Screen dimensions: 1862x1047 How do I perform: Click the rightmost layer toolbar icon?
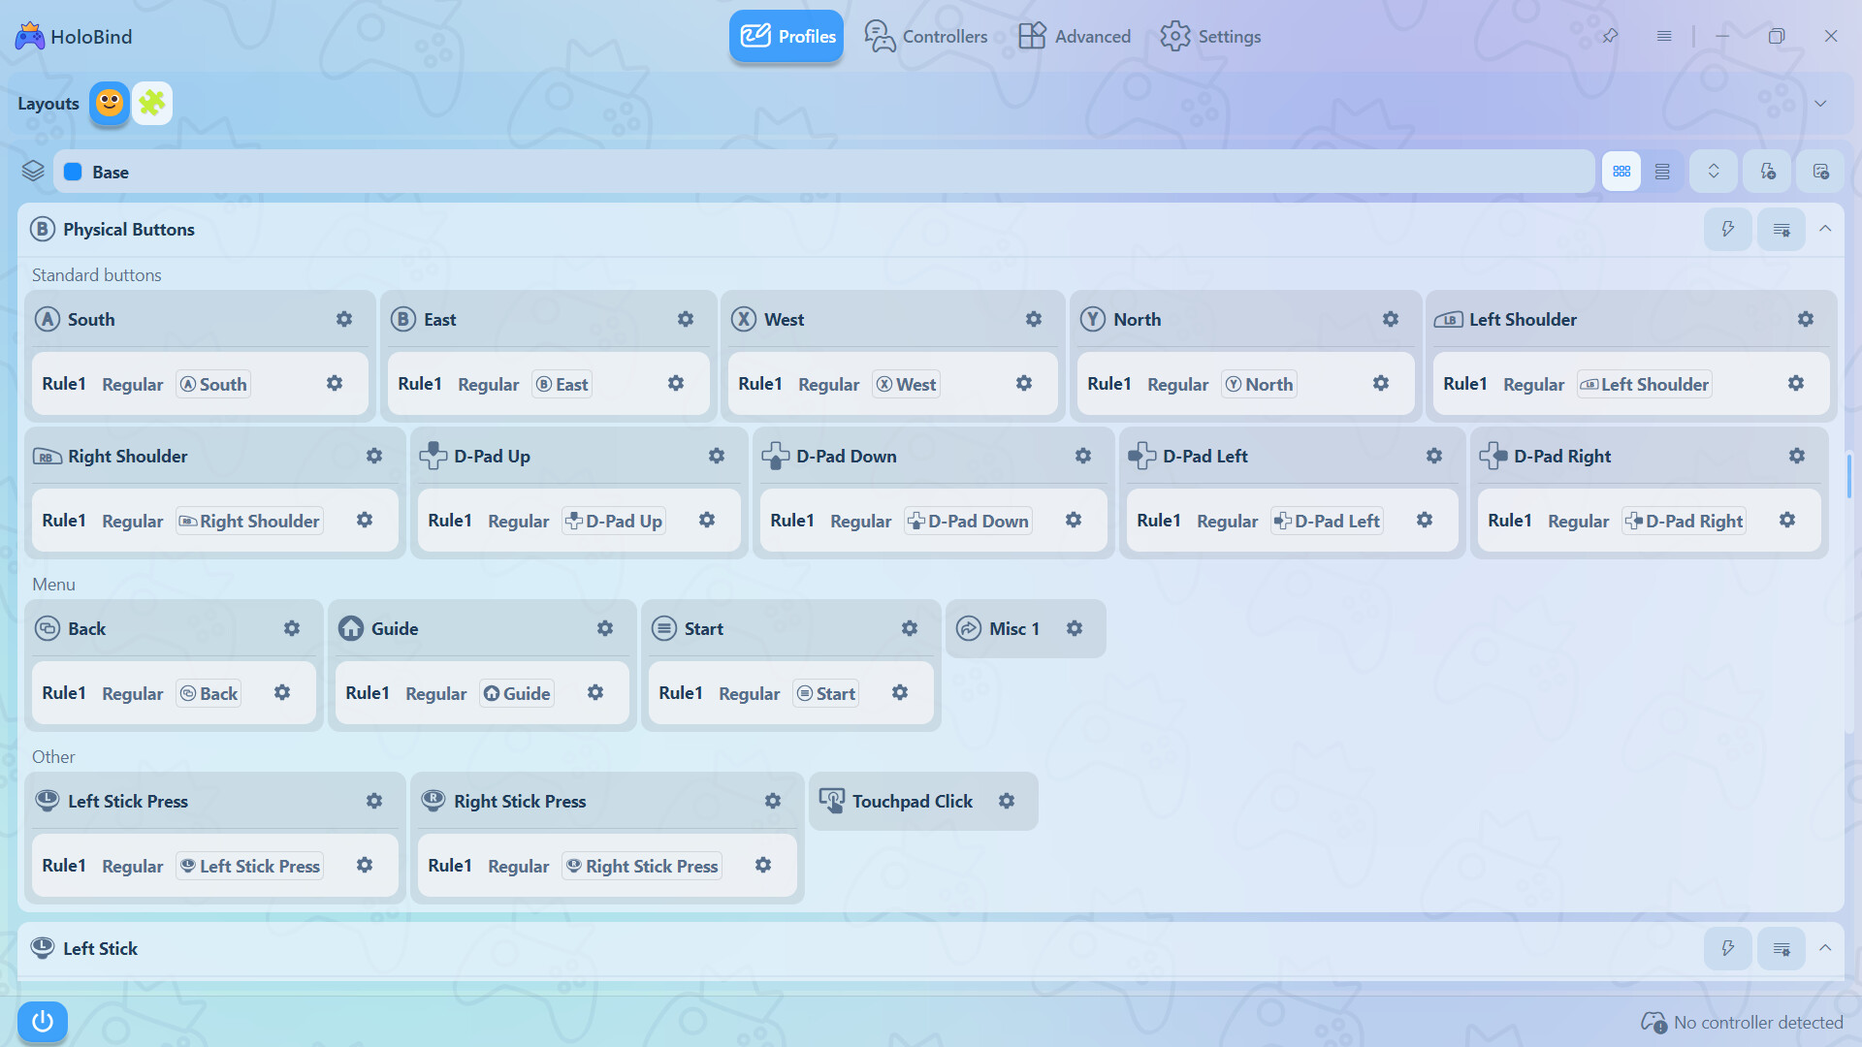(1820, 172)
